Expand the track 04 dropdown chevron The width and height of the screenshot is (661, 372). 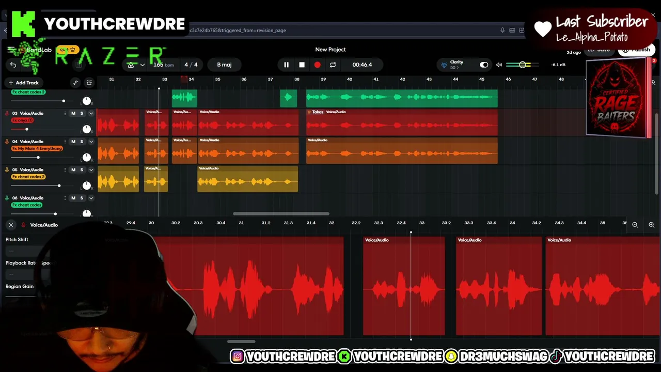[x=91, y=142]
